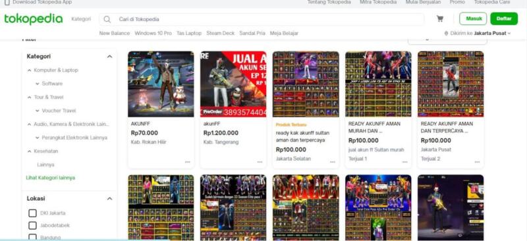The image size is (527, 241).
Task: Open AKUNFF Rp70.000 product thumbnail
Action: click(x=161, y=84)
